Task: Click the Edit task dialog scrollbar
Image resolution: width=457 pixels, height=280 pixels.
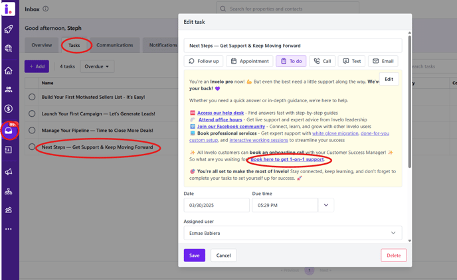Action: (409, 133)
